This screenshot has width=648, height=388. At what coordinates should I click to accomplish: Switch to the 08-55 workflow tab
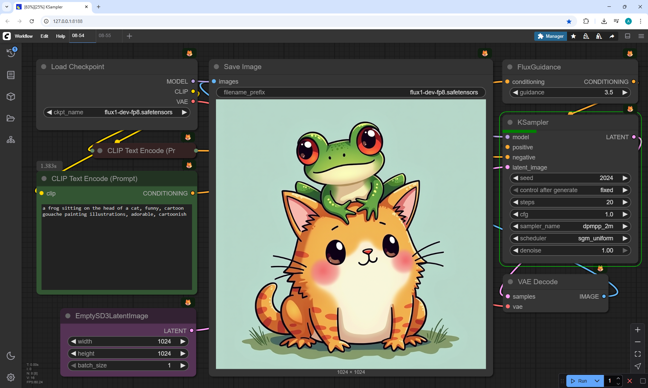105,35
